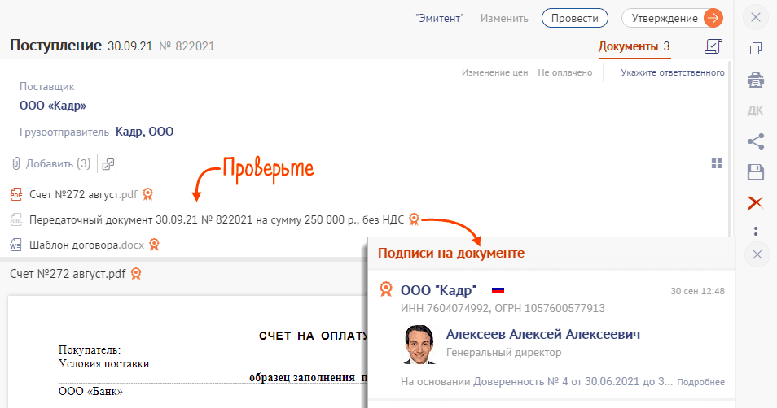777x408 pixels.
Task: Click the share icon in right sidebar
Action: 756,141
